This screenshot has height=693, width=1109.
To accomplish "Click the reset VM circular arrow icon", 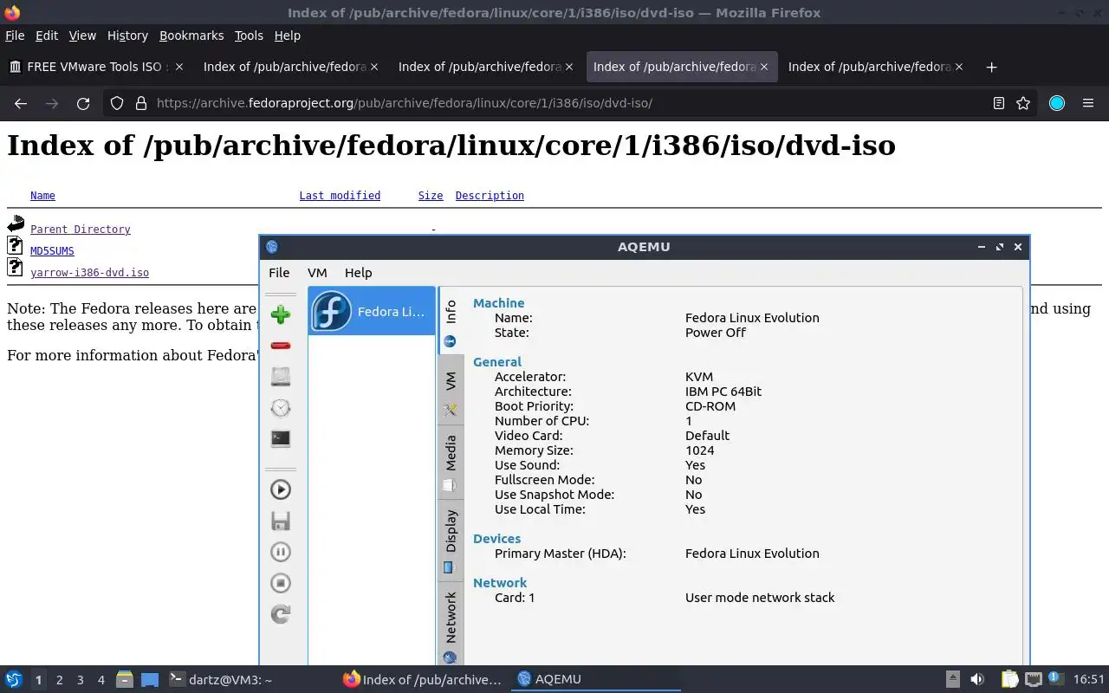I will click(280, 614).
